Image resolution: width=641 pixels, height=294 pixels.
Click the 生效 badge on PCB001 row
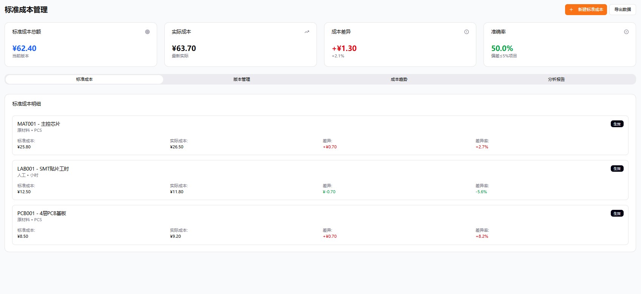tap(617, 214)
